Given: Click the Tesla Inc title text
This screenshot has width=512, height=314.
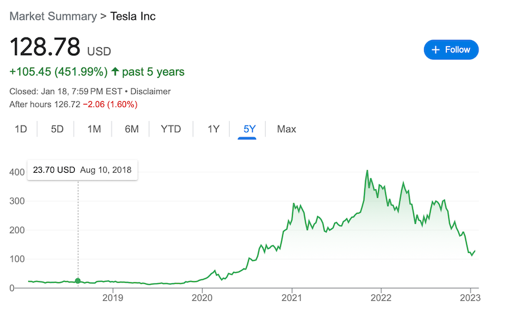Looking at the screenshot, I should click(133, 16).
